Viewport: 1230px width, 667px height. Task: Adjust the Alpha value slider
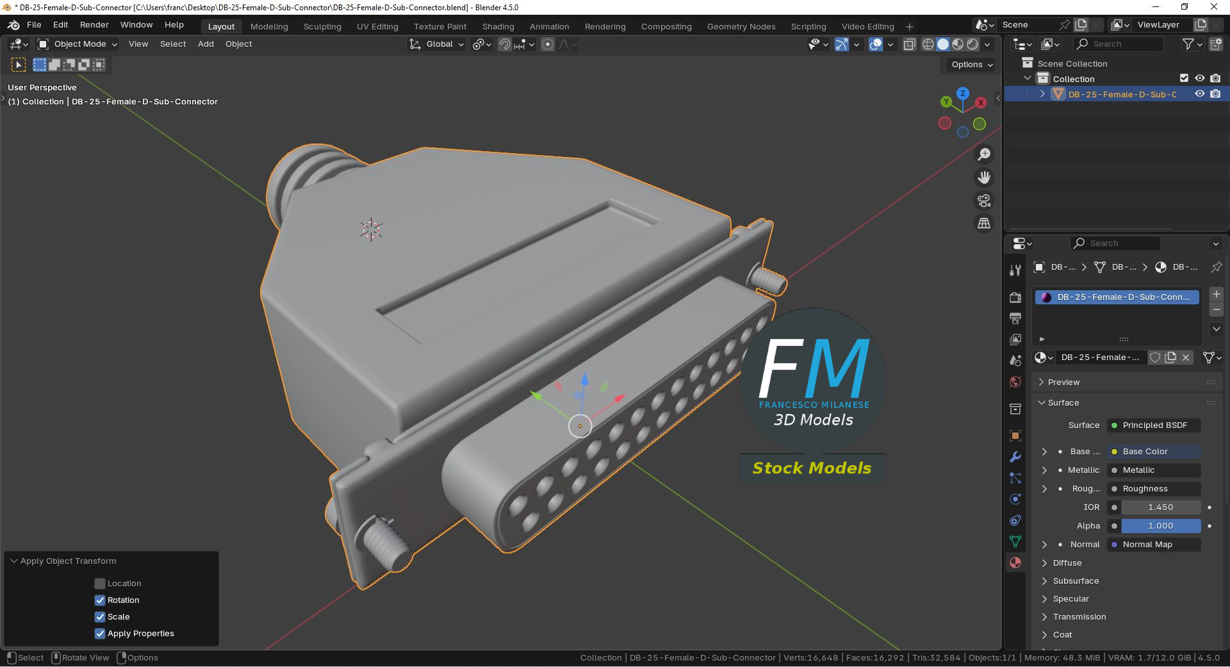click(1161, 526)
